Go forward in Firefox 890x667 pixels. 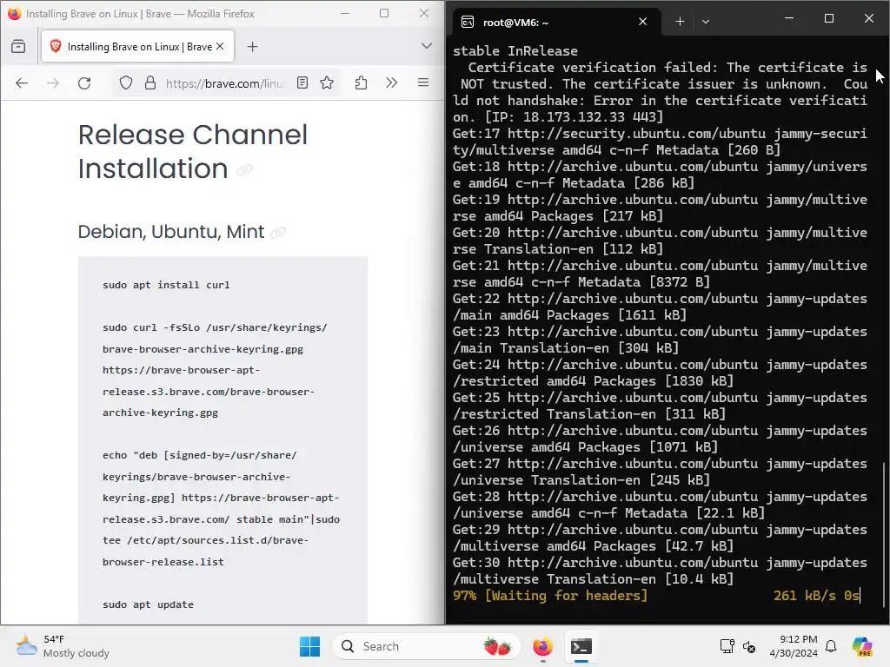pyautogui.click(x=53, y=83)
